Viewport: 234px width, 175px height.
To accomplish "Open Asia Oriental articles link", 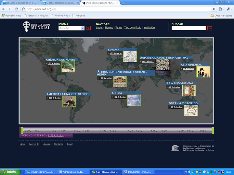I will tap(188, 69).
